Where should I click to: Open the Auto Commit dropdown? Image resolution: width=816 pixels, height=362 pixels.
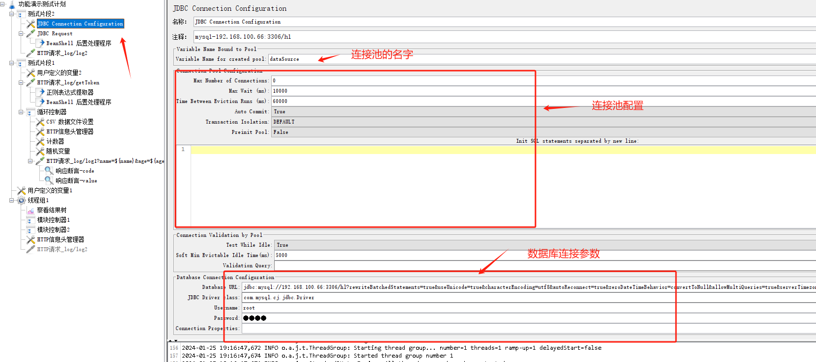543,111
